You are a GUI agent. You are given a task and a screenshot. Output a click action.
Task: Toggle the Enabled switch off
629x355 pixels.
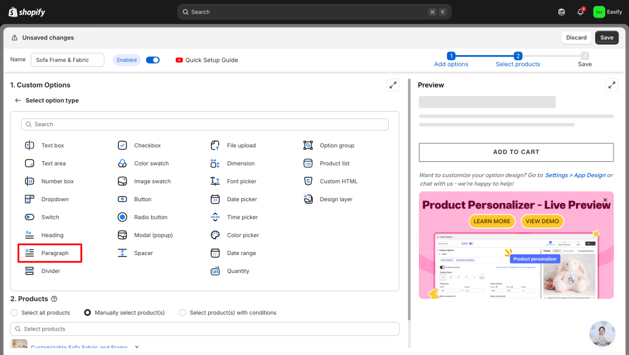click(x=153, y=60)
